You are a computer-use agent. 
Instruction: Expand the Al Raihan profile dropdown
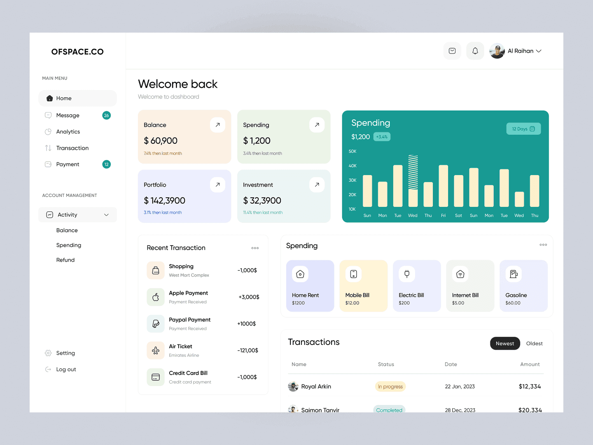(516, 51)
